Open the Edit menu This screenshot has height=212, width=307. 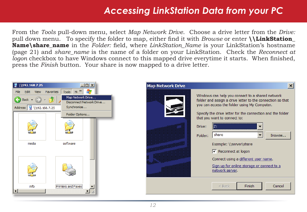27,92
